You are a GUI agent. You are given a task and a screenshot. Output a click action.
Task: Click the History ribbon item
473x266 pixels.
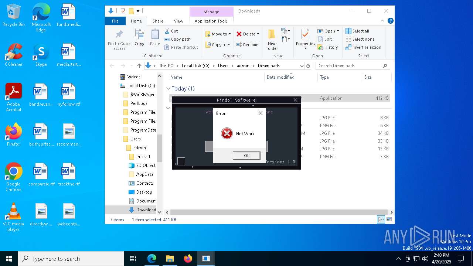327,47
